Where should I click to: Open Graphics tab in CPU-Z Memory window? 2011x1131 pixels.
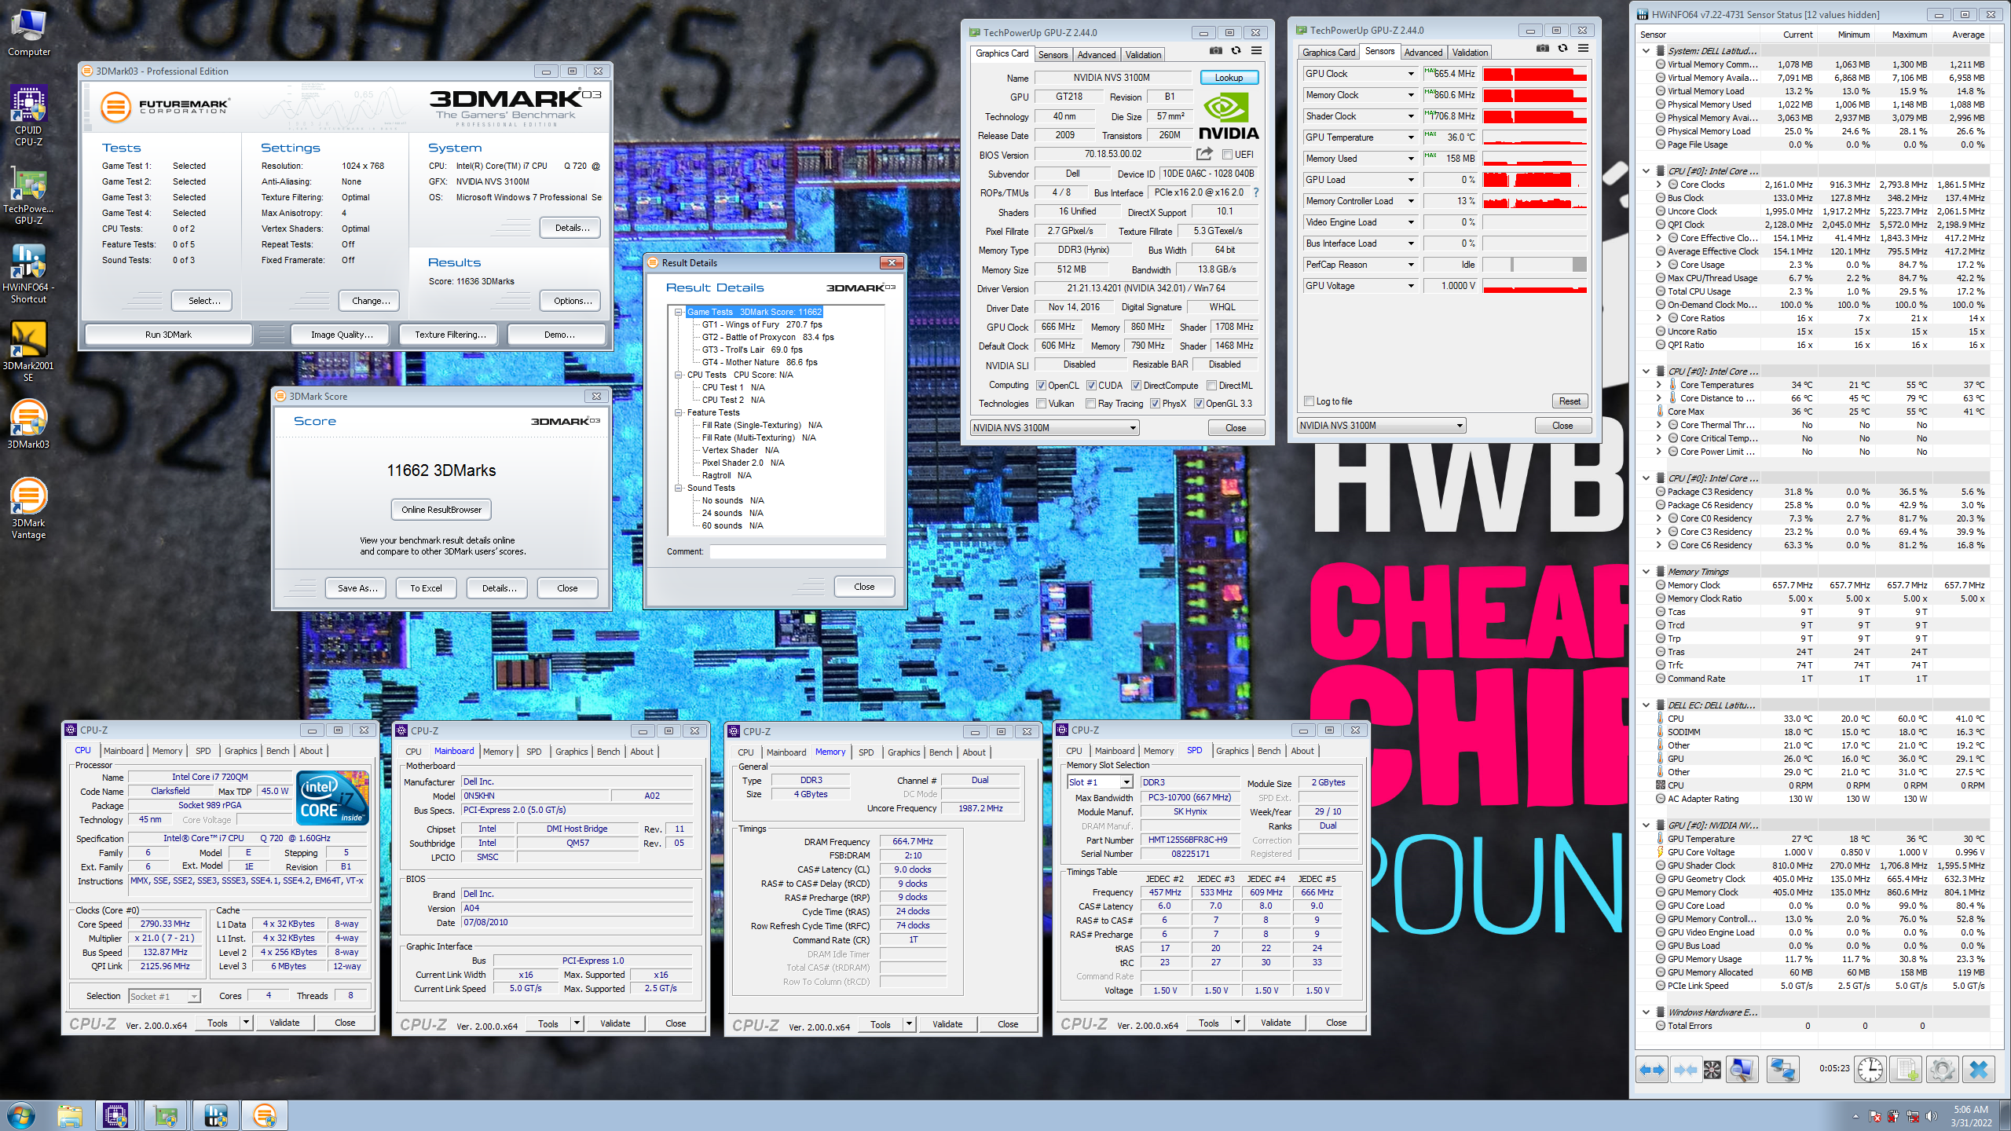903,752
